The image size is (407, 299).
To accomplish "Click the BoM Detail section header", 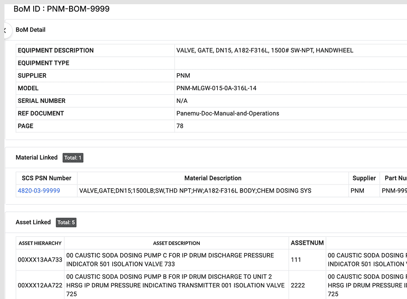I will (x=31, y=30).
